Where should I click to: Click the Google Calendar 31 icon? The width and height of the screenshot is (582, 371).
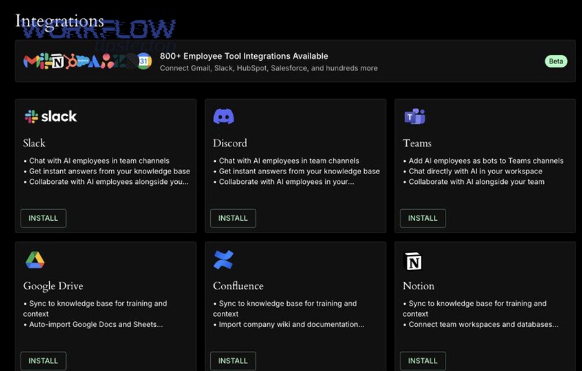tap(144, 61)
